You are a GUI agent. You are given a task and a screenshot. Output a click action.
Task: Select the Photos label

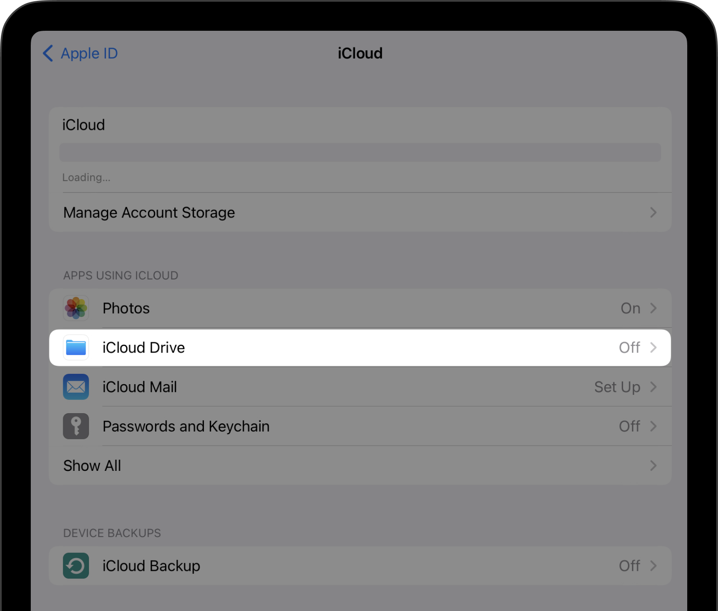click(x=126, y=308)
